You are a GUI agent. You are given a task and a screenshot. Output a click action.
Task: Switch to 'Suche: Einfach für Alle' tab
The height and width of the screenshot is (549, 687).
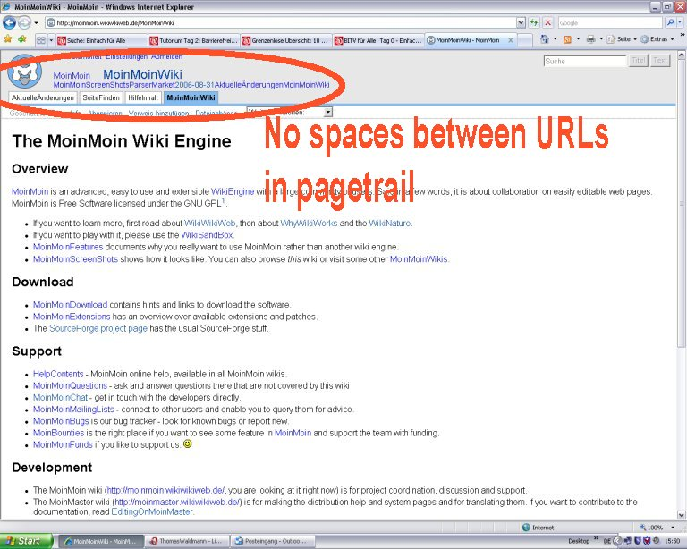pyautogui.click(x=101, y=40)
